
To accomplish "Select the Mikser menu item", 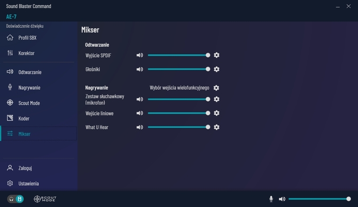I will point(39,133).
